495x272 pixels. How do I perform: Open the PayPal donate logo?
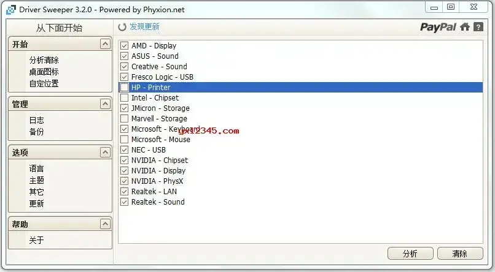438,27
